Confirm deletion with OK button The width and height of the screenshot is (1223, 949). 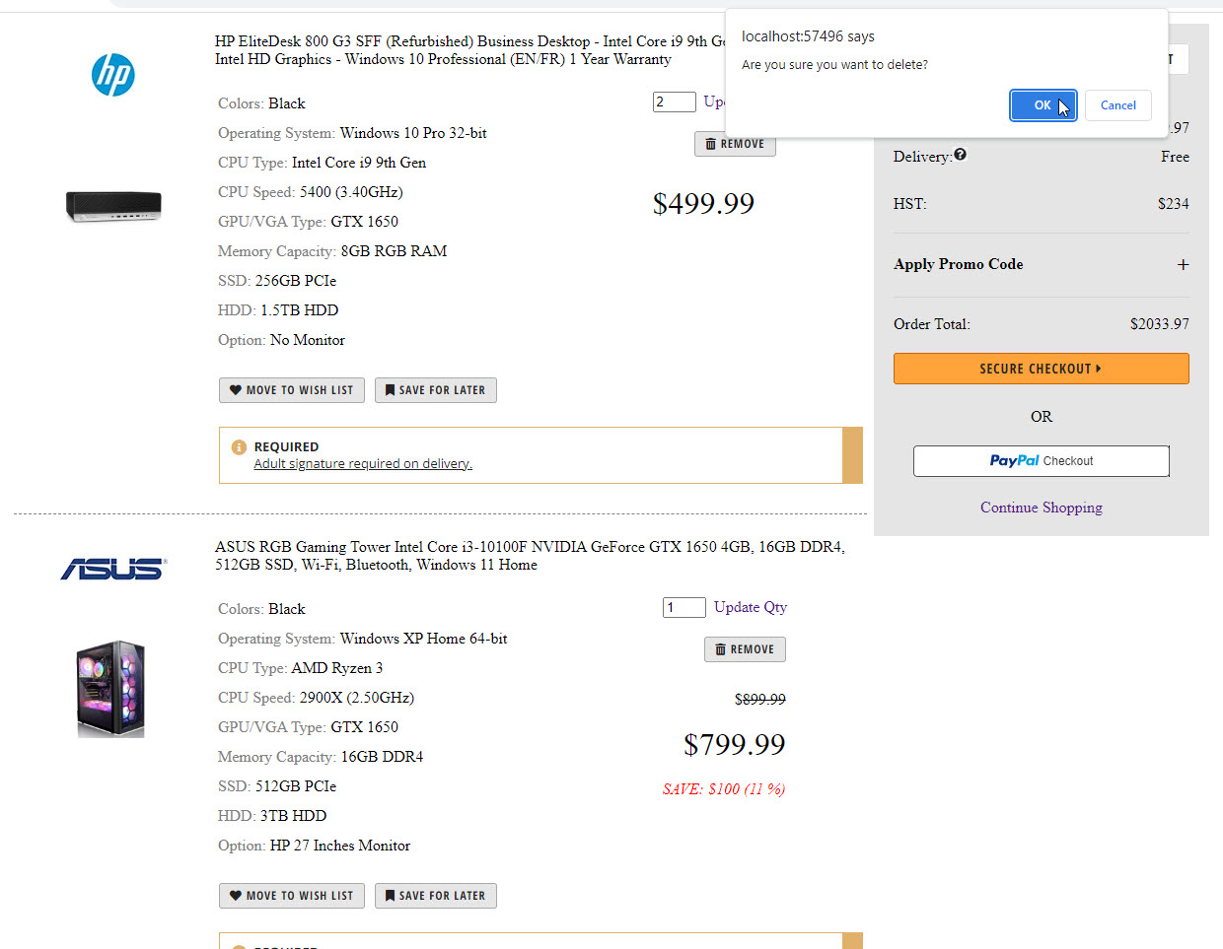coord(1043,105)
